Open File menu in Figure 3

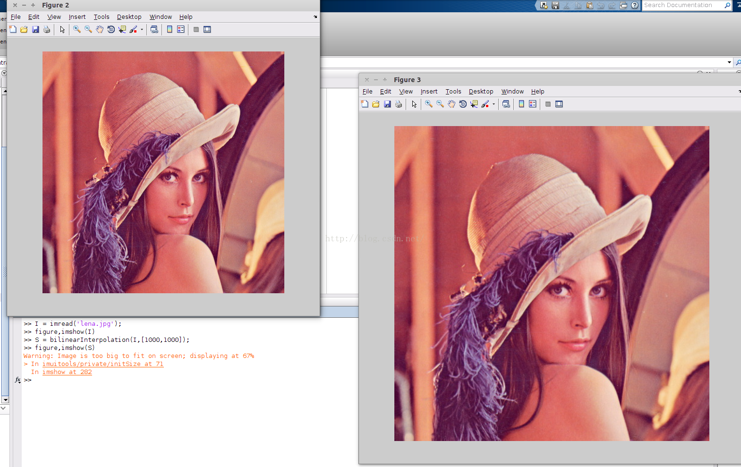pos(367,92)
